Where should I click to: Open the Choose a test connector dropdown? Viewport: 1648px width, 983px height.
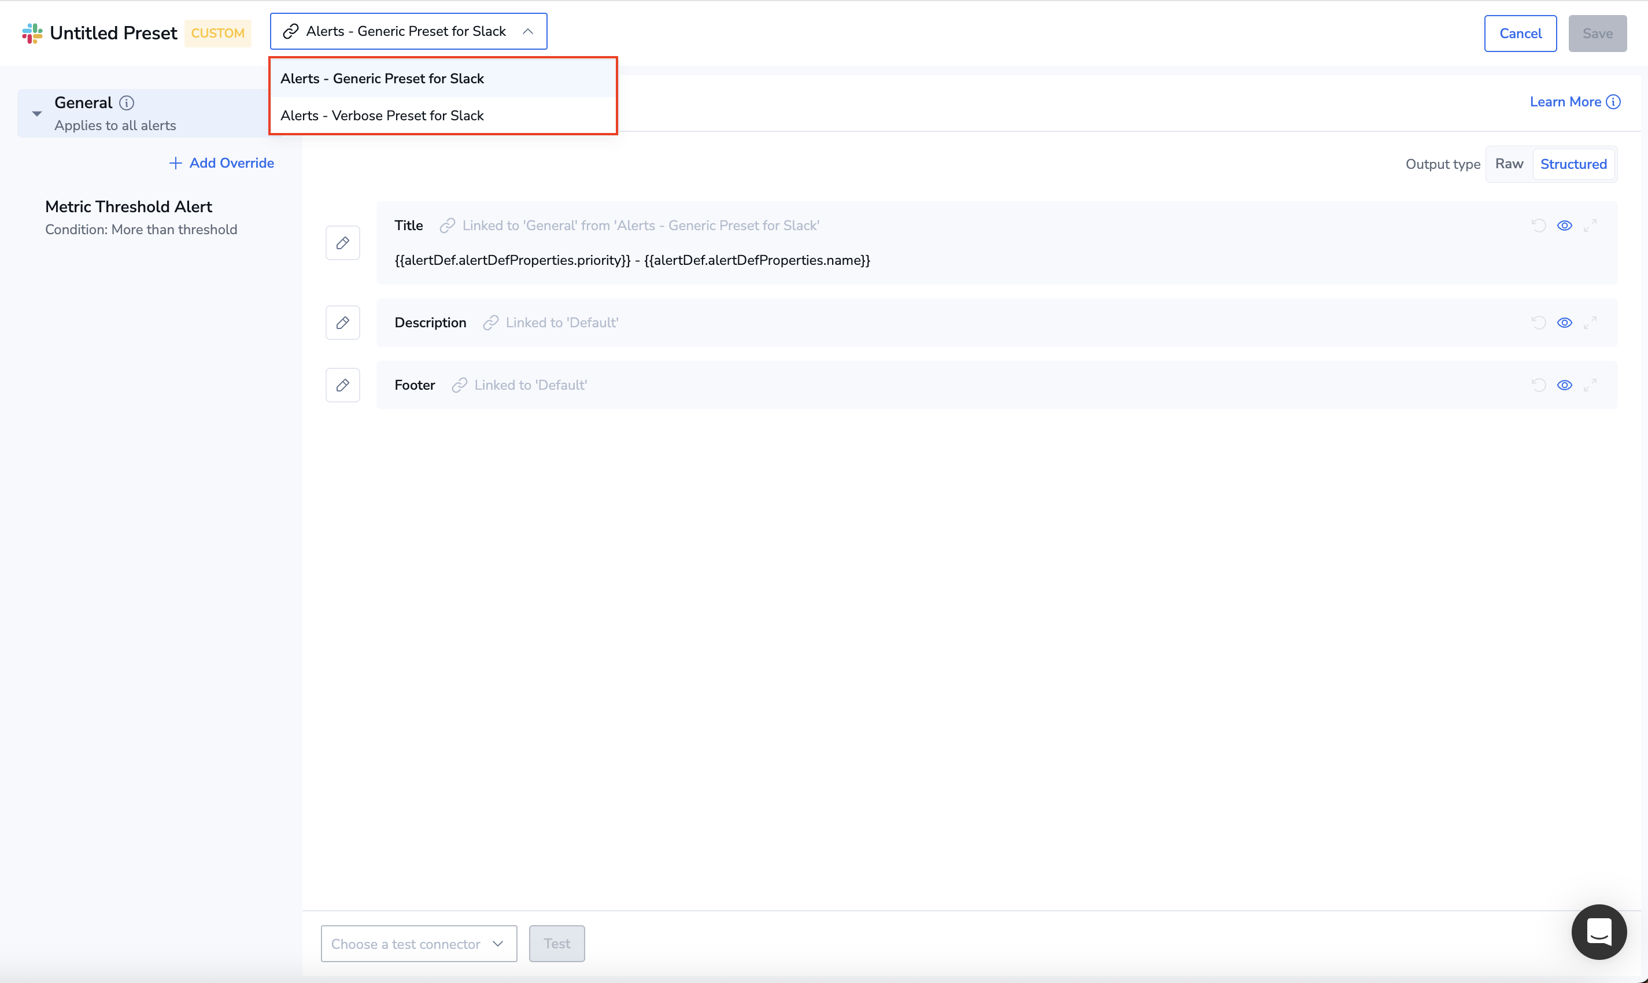(419, 943)
